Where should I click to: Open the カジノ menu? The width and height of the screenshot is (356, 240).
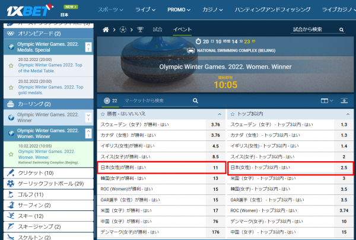click(212, 9)
